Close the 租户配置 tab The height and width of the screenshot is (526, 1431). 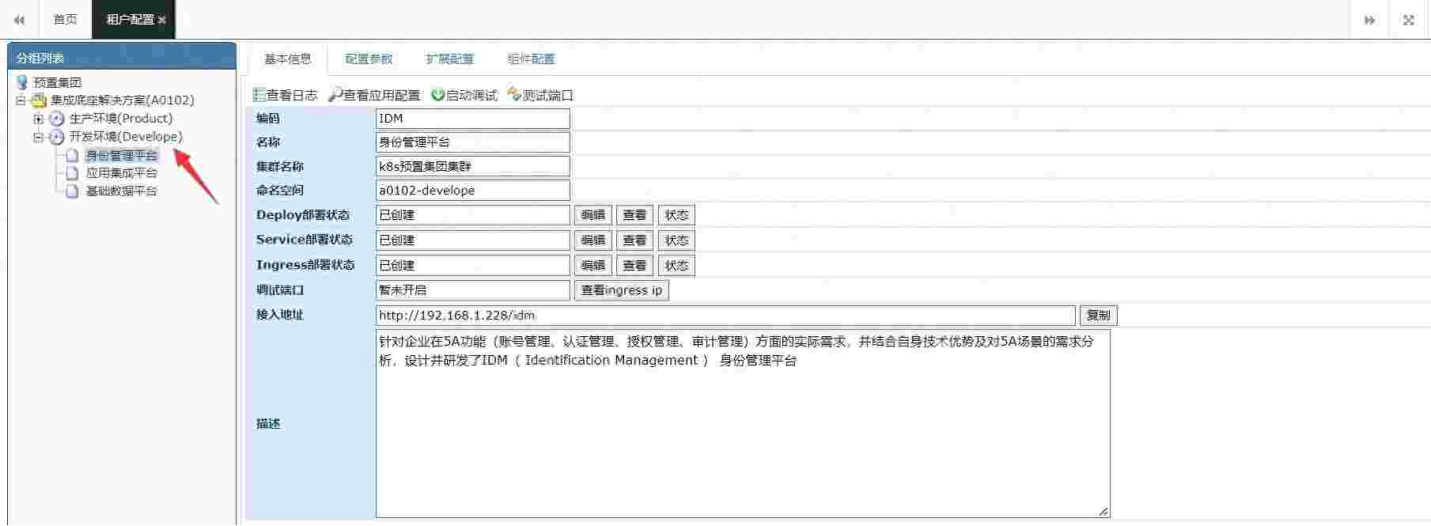tap(162, 20)
